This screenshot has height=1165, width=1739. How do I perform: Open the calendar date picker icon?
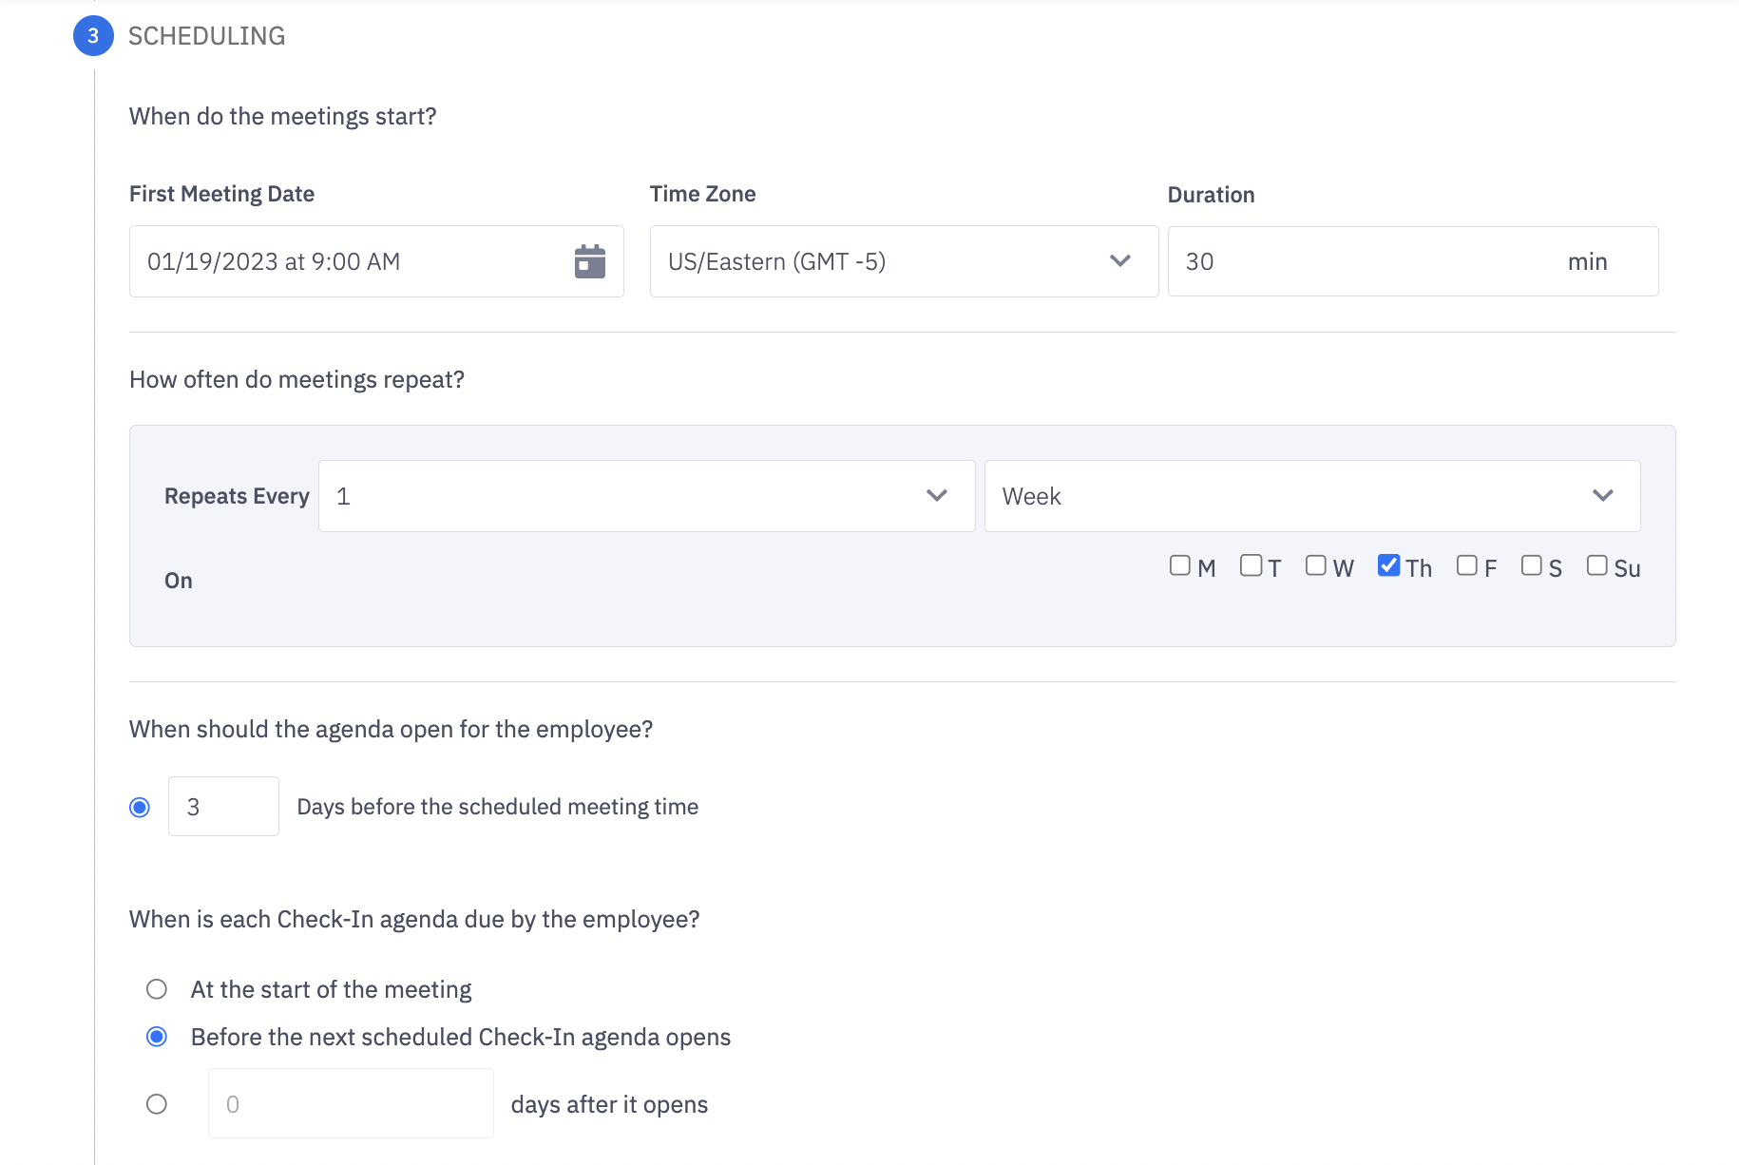pyautogui.click(x=589, y=260)
